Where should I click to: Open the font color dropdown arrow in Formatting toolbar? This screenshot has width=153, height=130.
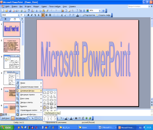(80, 15)
